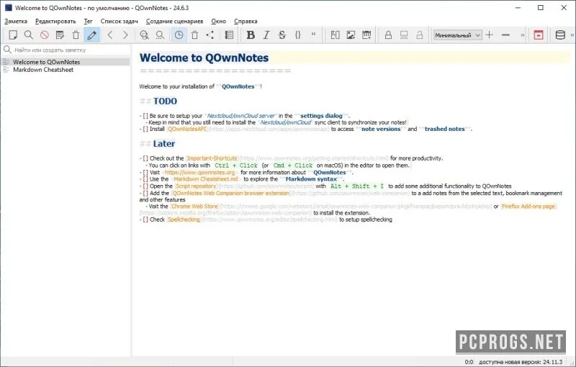576x367 pixels.
Task: Expand the overflow chevron at toolbar's far end
Action: click(x=572, y=35)
